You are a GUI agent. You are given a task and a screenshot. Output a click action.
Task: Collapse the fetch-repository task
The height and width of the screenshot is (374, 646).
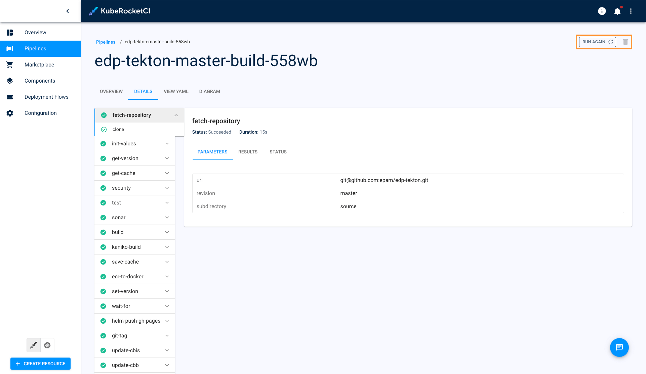pos(176,115)
